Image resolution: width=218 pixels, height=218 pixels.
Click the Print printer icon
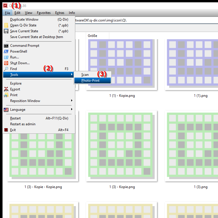pos(6,95)
